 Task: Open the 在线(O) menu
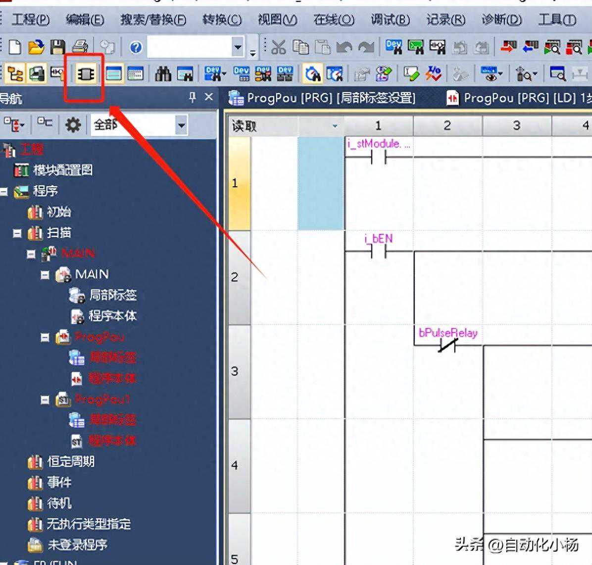coord(334,19)
